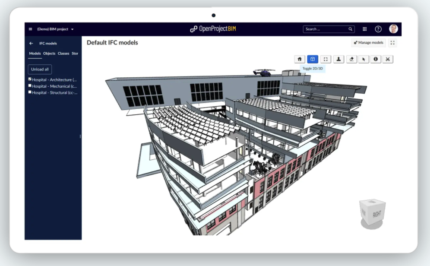Image resolution: width=430 pixels, height=266 pixels.
Task: Expand the modules grid in top bar
Action: tap(364, 29)
